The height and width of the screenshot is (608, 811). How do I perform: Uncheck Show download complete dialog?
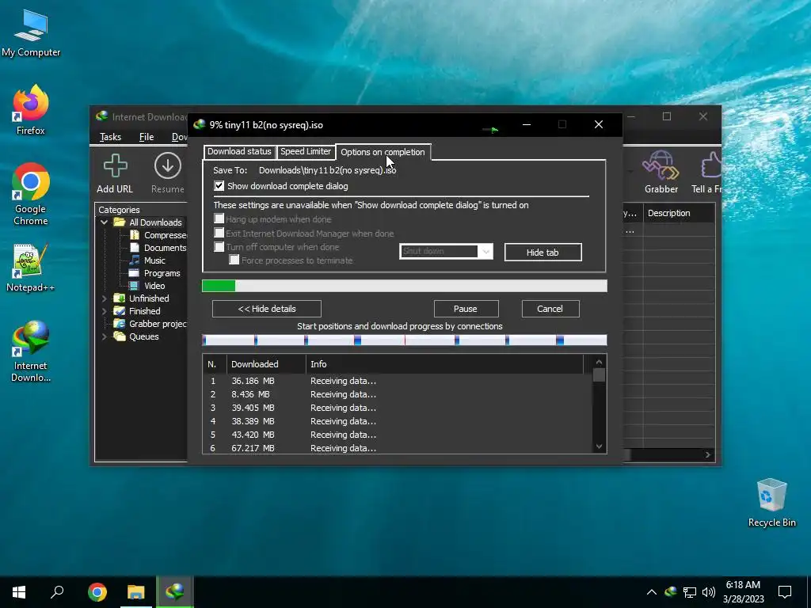point(219,185)
